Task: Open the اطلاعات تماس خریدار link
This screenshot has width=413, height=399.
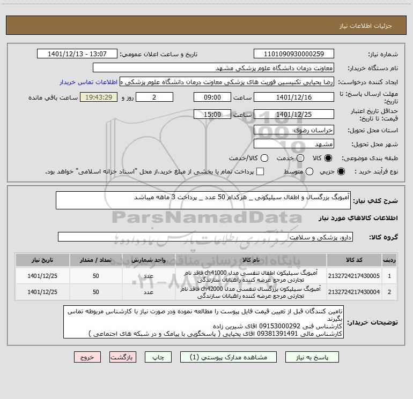Action: [x=88, y=82]
